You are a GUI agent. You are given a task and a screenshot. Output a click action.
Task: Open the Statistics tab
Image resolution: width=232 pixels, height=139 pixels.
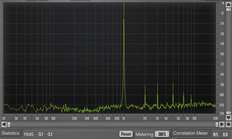(x=11, y=133)
